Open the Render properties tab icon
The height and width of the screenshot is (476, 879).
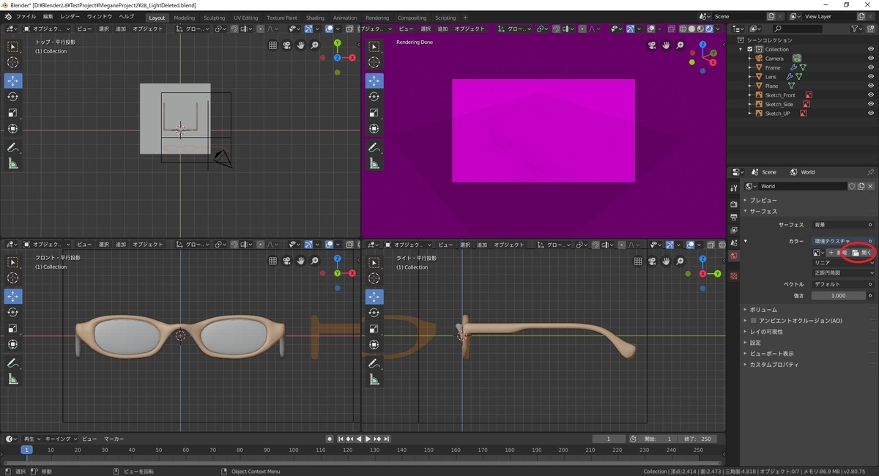734,204
